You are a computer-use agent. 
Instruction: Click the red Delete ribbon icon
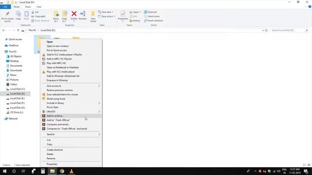click(x=74, y=16)
